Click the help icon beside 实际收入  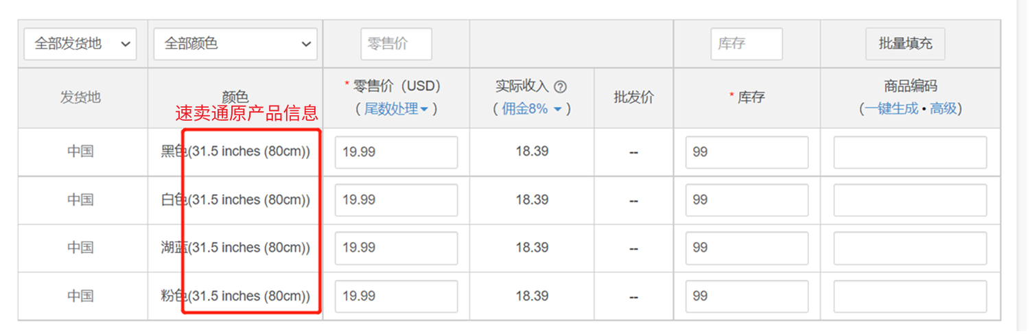tap(560, 87)
